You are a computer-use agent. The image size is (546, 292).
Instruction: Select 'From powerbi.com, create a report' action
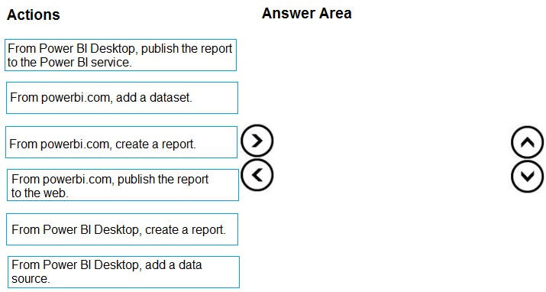(x=121, y=142)
